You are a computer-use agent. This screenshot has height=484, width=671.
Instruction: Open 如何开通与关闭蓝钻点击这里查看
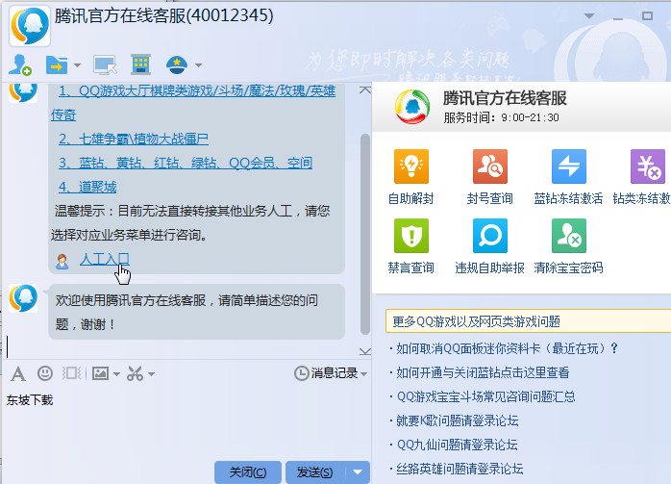(483, 372)
